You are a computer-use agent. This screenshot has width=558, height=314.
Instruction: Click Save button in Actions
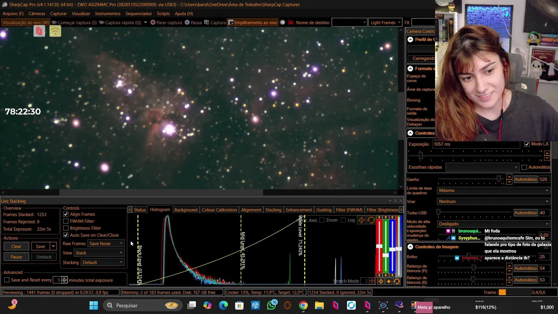point(40,246)
